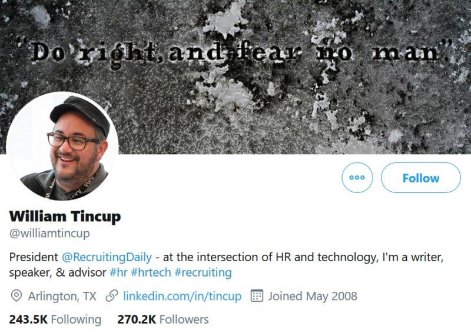
Task: Open William Tincup's profile photo
Action: 62,146
